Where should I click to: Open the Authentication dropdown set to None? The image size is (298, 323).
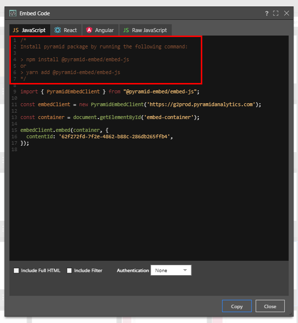tap(171, 270)
